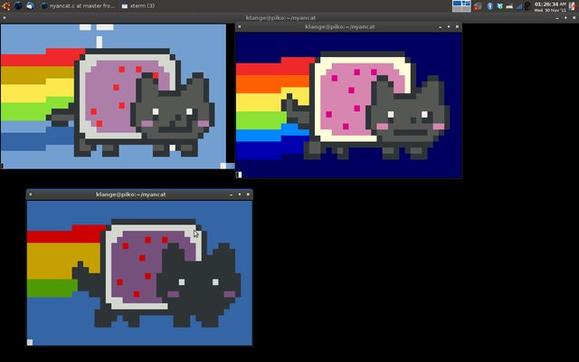Viewport: 579px width, 362px height.
Task: Select the bottom-right workspace in workspace switcher
Action: click(x=466, y=9)
